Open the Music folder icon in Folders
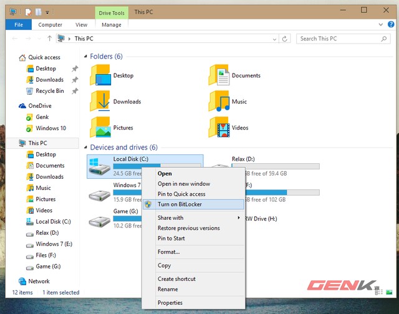The image size is (399, 314). pyautogui.click(x=219, y=101)
